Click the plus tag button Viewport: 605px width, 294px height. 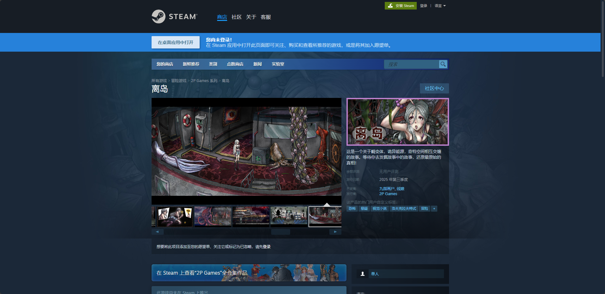434,208
